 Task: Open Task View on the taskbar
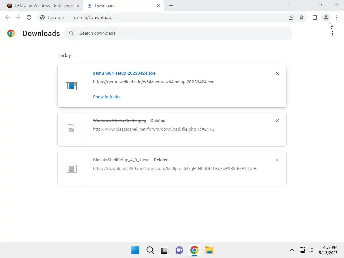[164, 250]
